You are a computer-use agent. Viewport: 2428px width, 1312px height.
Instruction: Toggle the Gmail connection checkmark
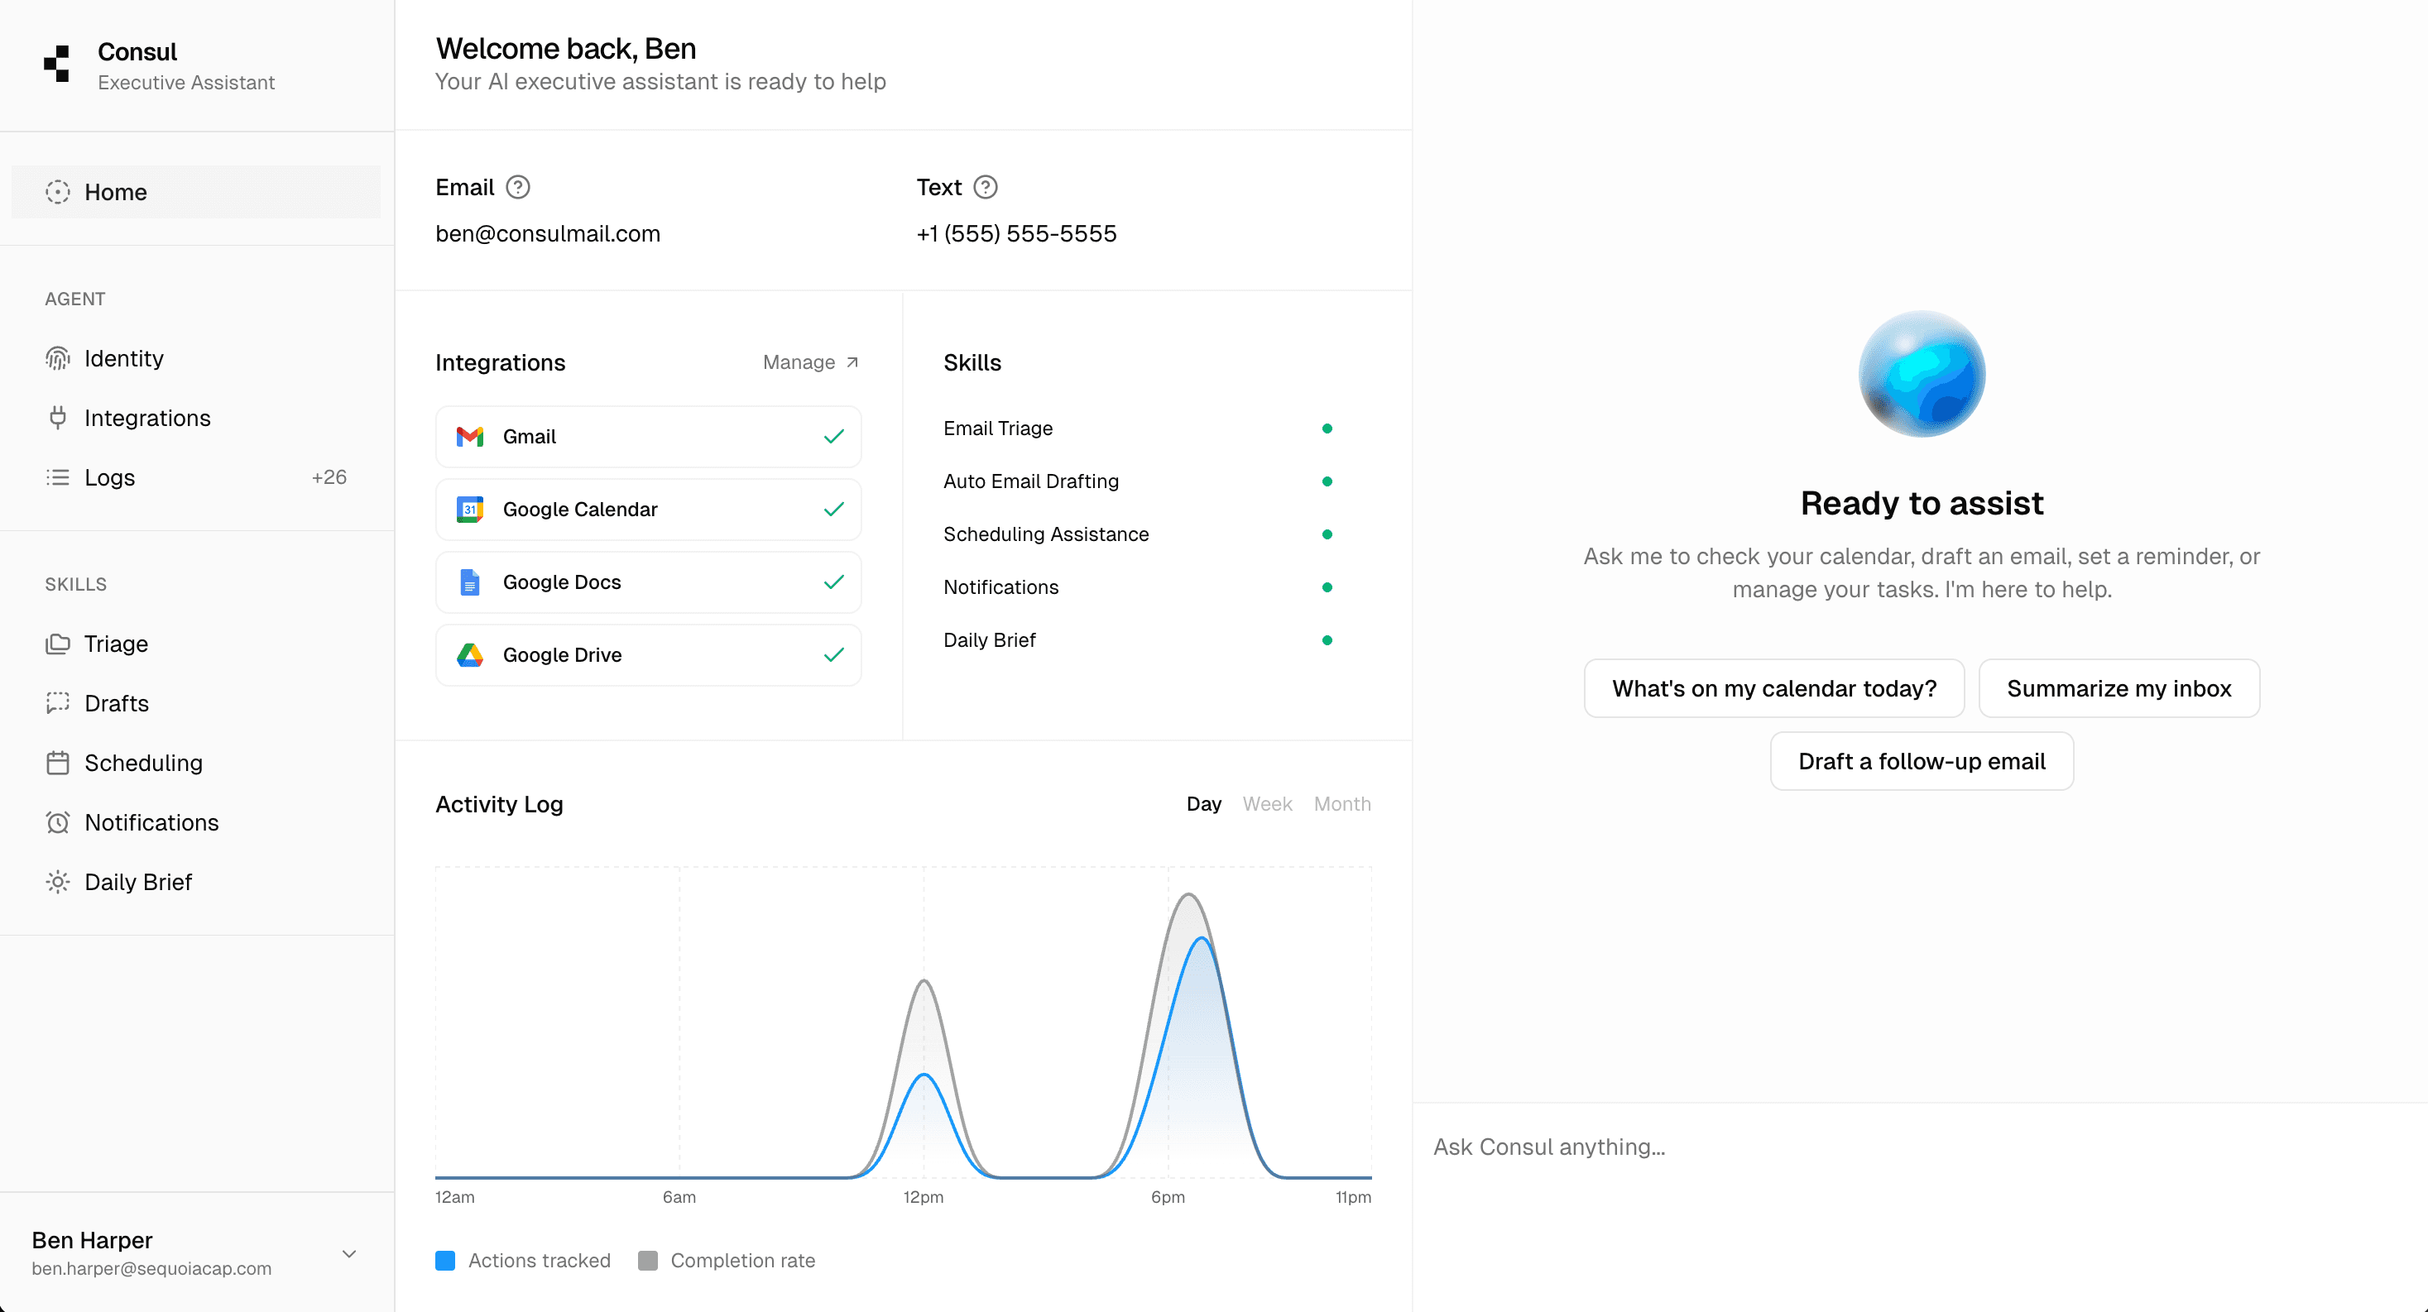[833, 437]
